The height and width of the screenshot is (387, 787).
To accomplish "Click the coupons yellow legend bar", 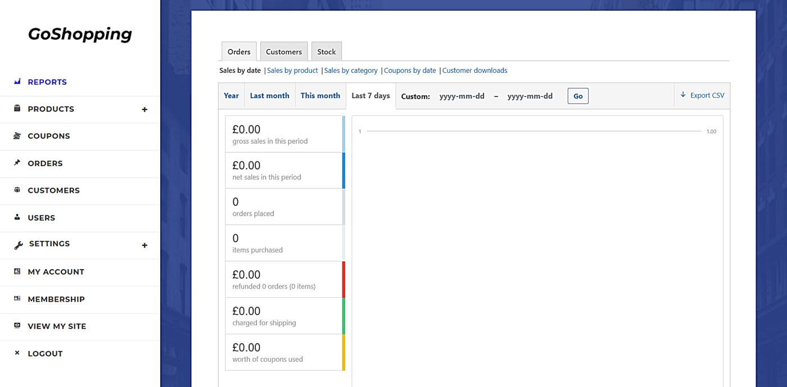I will coord(343,352).
